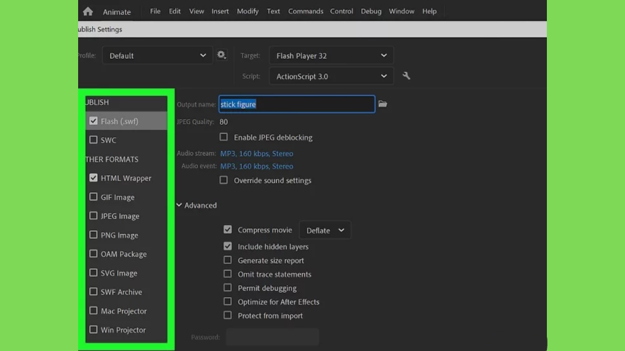Click the Output name field

click(297, 104)
